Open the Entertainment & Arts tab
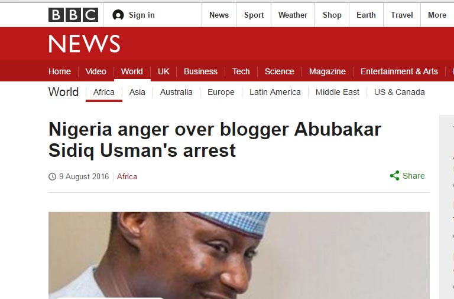The width and height of the screenshot is (454, 299). point(399,71)
